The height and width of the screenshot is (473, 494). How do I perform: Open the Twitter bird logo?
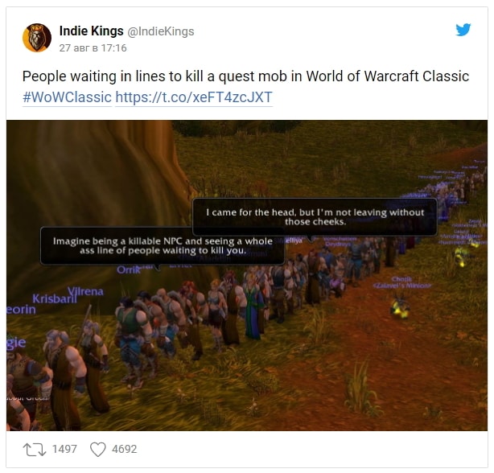[463, 30]
